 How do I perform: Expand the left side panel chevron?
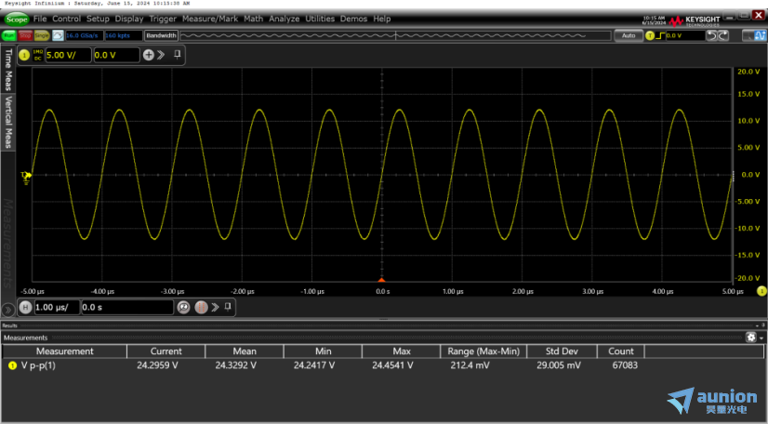point(7,310)
